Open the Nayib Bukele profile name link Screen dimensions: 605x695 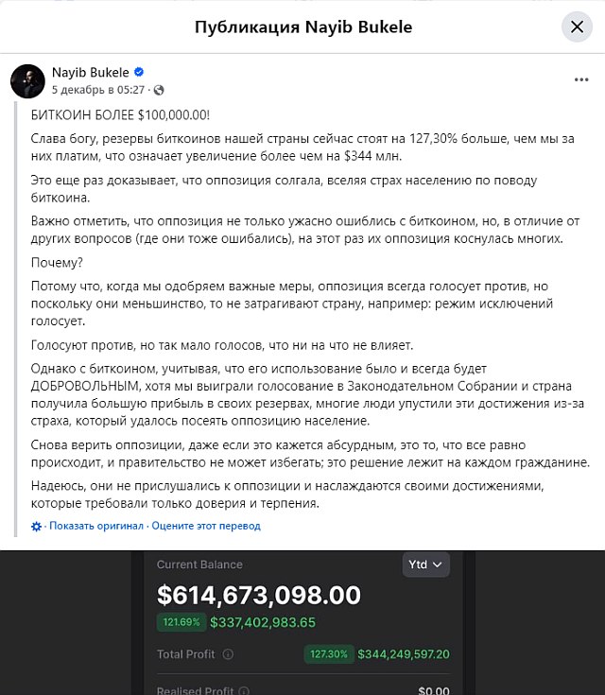(x=91, y=72)
